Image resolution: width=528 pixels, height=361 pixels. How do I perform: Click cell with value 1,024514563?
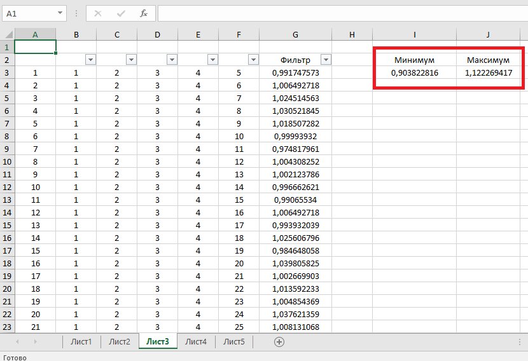[x=295, y=99]
